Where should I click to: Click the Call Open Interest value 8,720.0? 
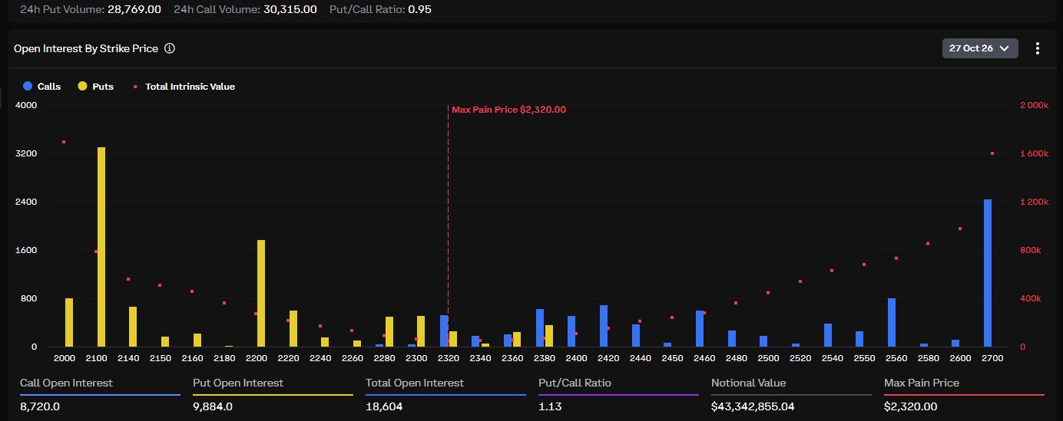[x=38, y=406]
